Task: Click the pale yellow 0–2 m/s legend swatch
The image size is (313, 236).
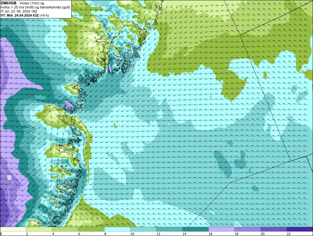Action: tap(13, 229)
